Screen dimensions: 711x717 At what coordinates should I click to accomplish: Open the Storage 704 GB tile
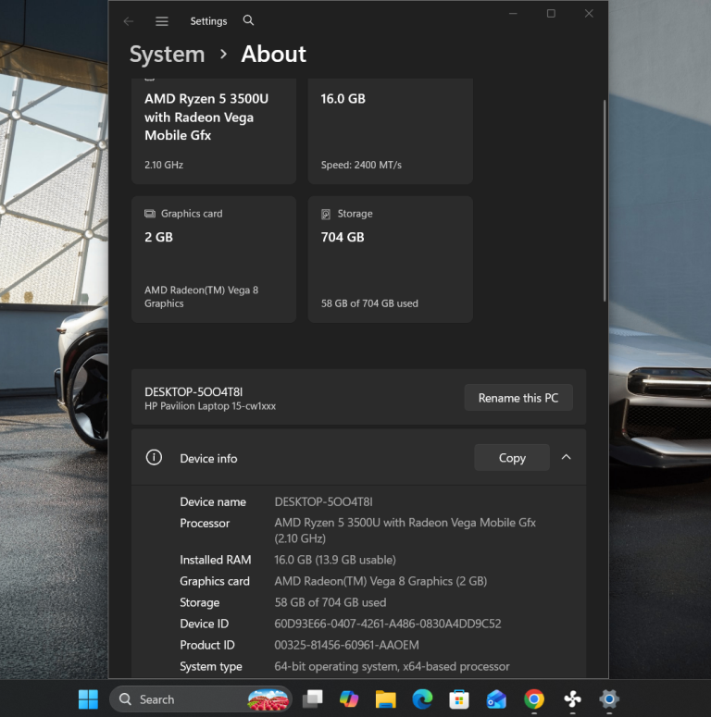tap(391, 259)
